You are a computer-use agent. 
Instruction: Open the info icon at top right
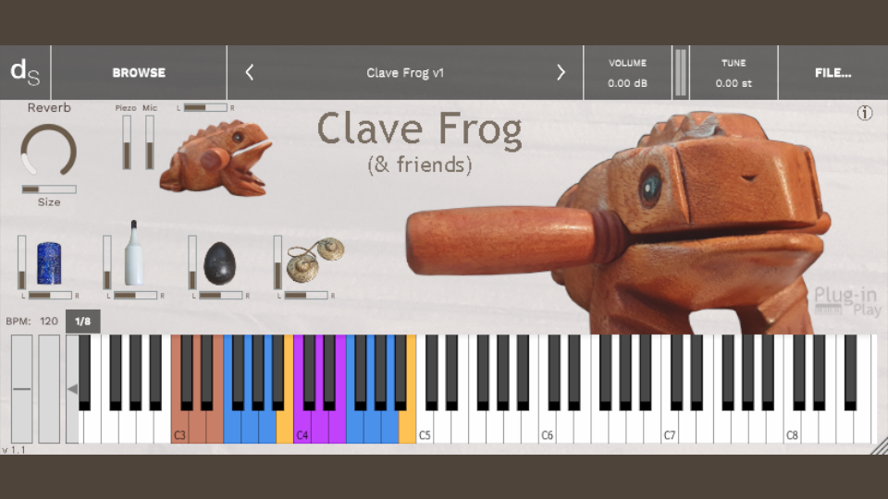coord(864,113)
